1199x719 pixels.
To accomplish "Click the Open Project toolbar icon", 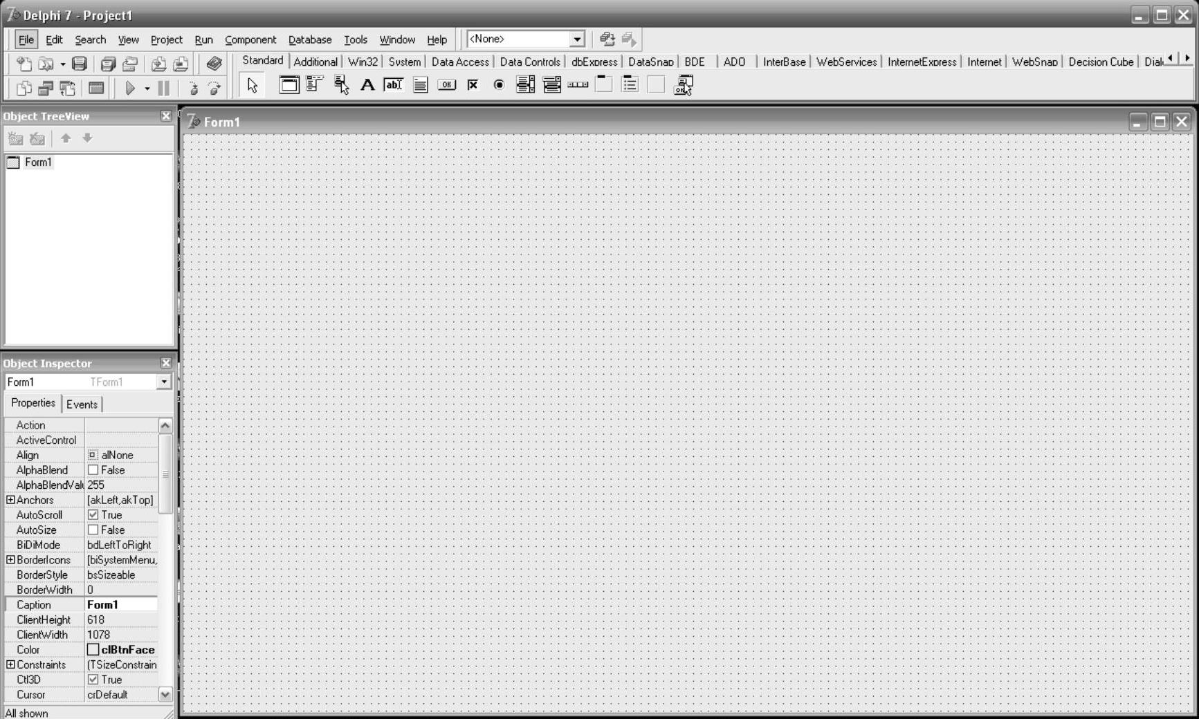I will pos(130,64).
